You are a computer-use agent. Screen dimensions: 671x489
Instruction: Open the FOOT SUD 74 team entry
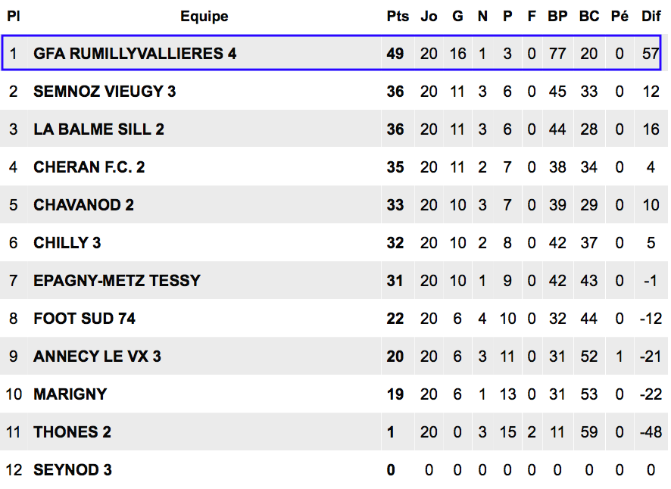(84, 318)
